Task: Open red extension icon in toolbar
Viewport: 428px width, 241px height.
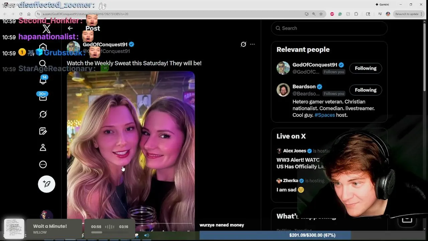Action: (332, 14)
